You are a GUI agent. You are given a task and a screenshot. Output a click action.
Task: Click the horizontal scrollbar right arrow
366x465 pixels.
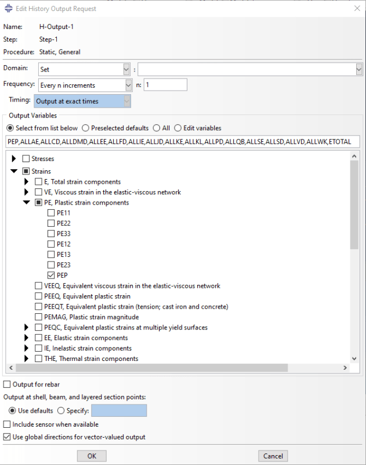(x=345, y=368)
